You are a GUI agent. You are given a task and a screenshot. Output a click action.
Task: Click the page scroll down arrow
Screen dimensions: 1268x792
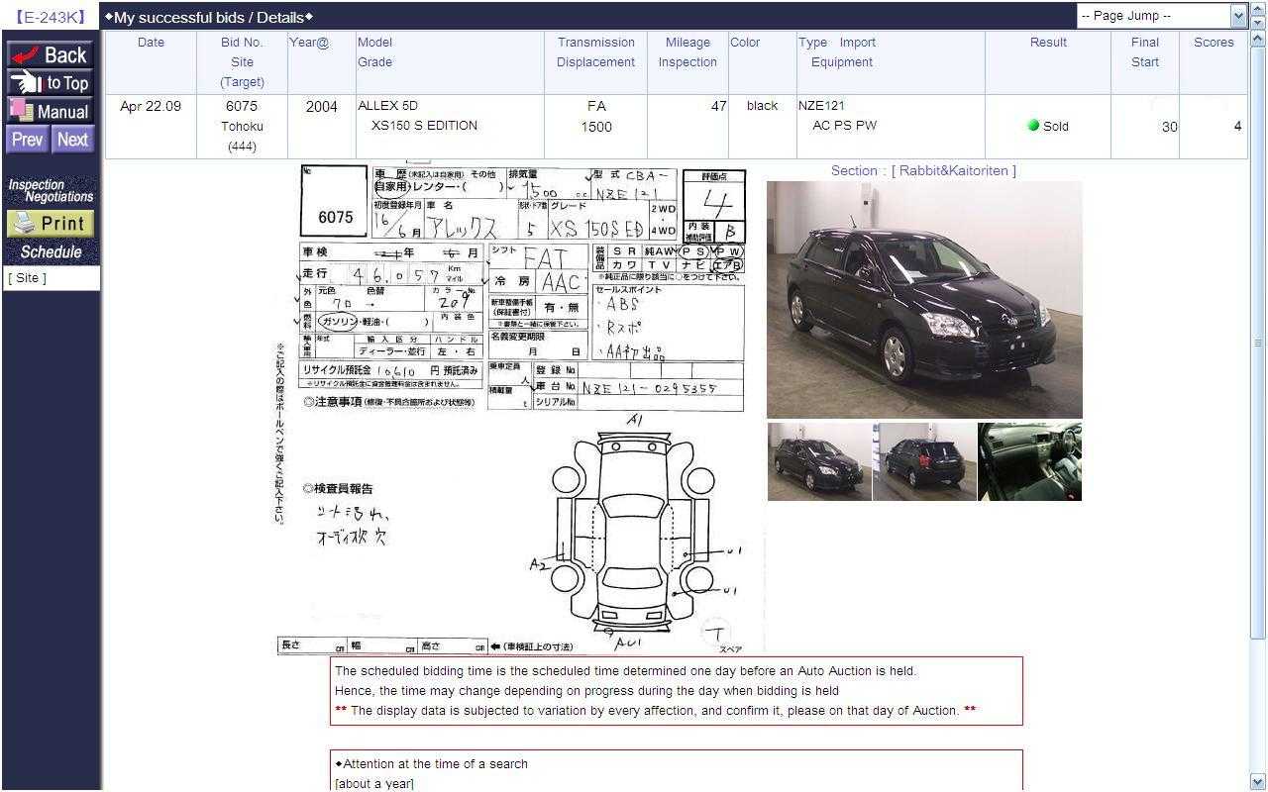1258,781
